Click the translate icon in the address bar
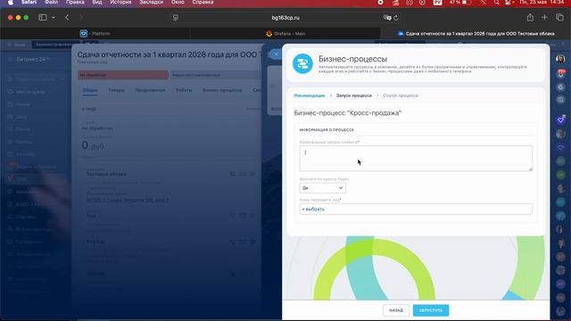 [386, 18]
